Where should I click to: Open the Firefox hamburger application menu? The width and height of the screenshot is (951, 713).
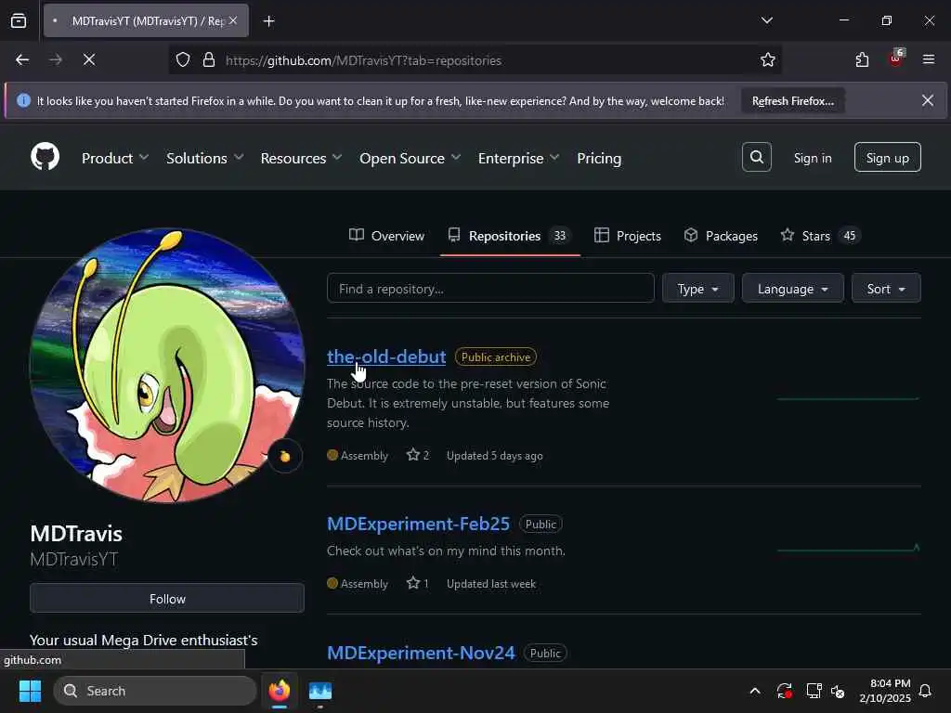click(928, 59)
